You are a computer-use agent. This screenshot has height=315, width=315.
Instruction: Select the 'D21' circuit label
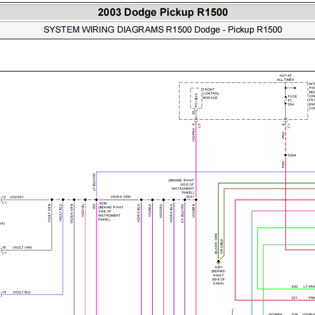point(295,298)
